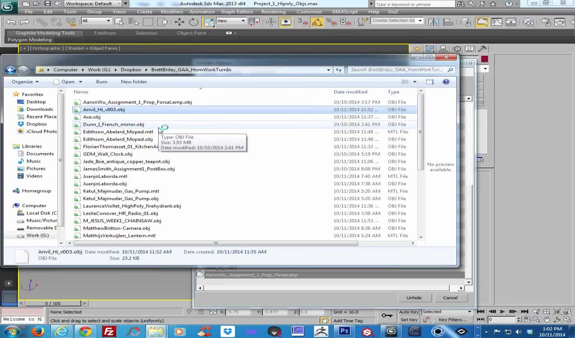Activate the Select and Rotate tool
This screenshot has width=575, height=338.
click(194, 22)
